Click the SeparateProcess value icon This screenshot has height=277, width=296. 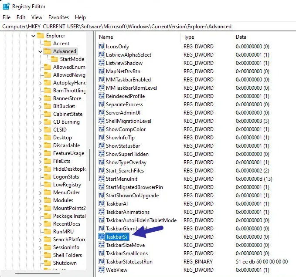[x=102, y=104]
